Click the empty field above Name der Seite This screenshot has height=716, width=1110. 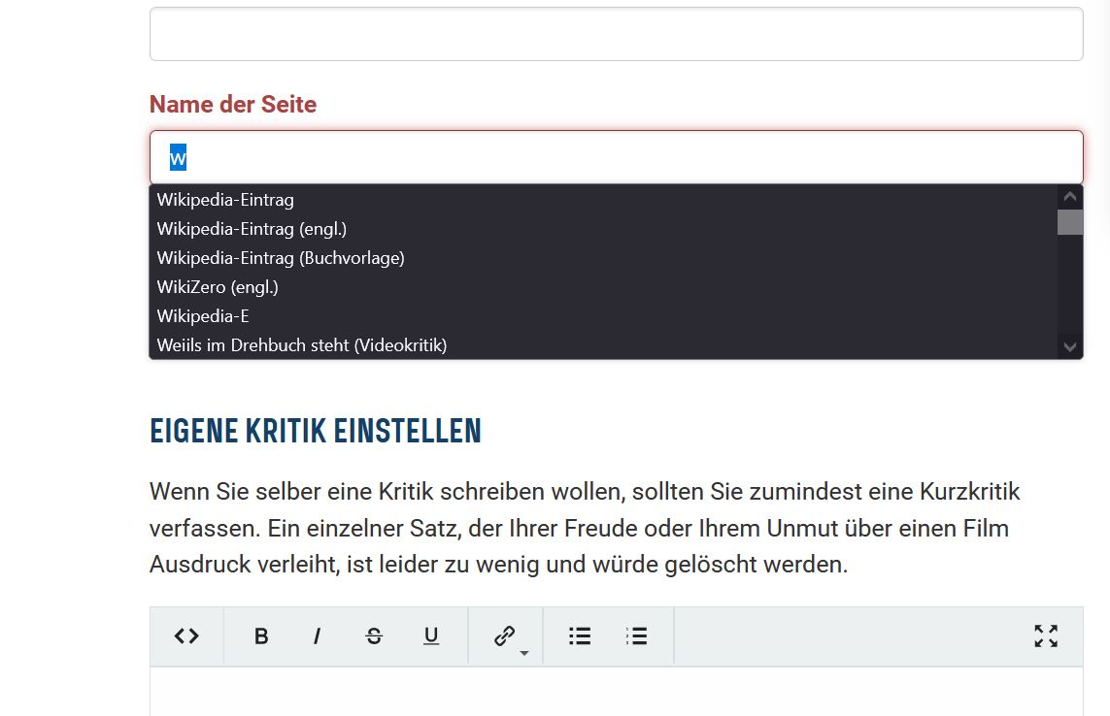click(616, 34)
